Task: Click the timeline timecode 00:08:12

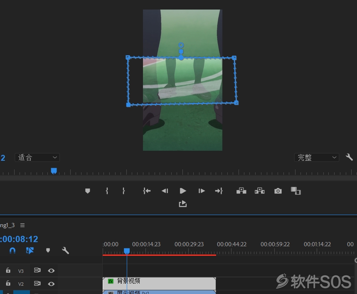Action: click(19, 239)
